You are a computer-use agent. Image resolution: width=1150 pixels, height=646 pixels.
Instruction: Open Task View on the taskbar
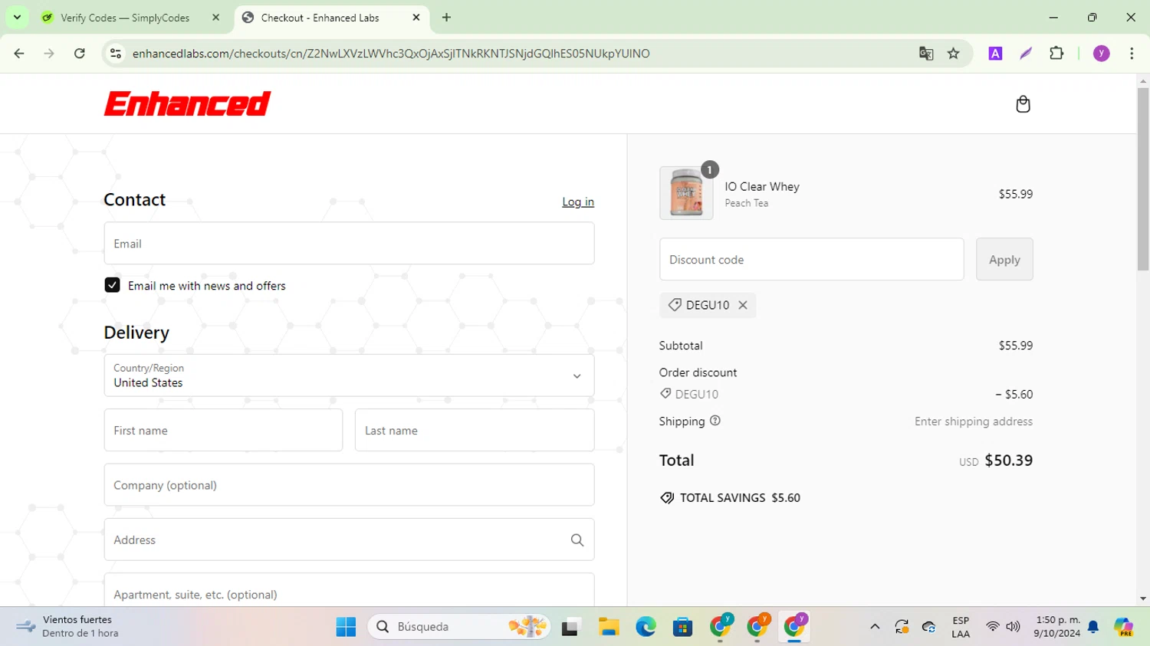point(570,627)
